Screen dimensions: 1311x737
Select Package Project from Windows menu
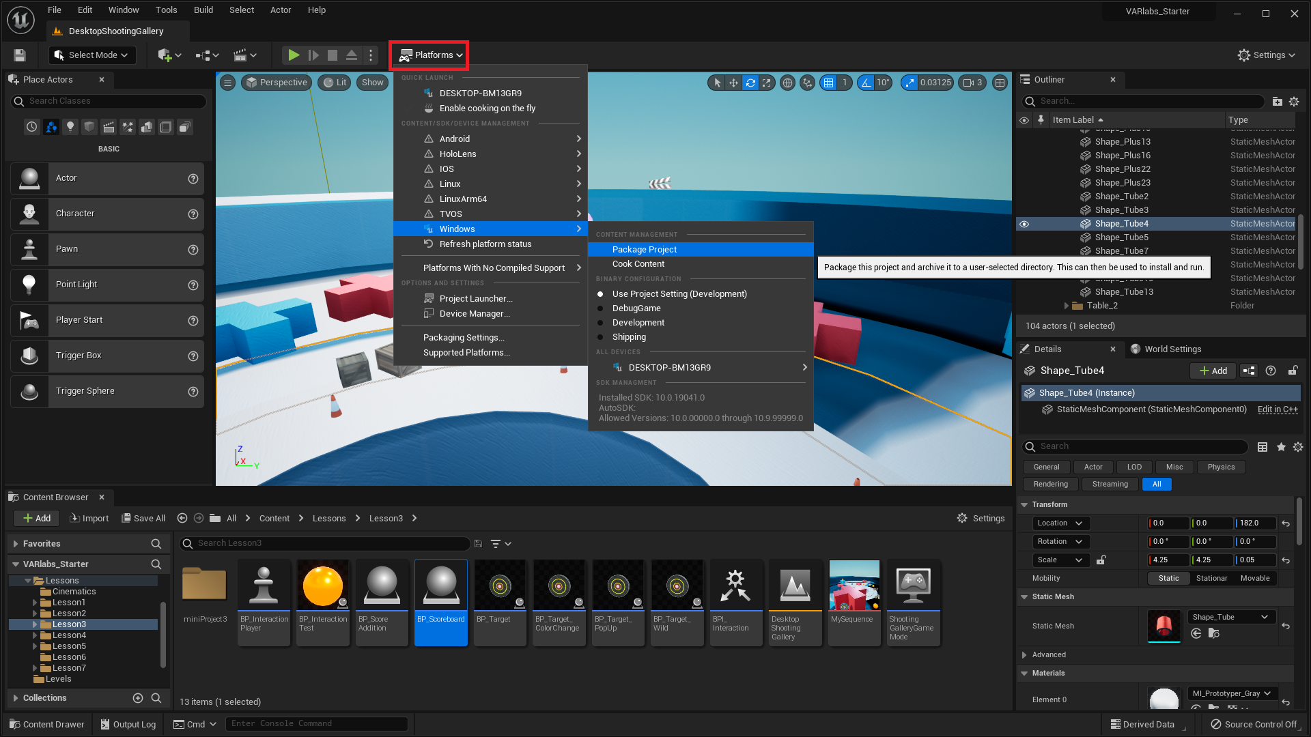coord(644,248)
